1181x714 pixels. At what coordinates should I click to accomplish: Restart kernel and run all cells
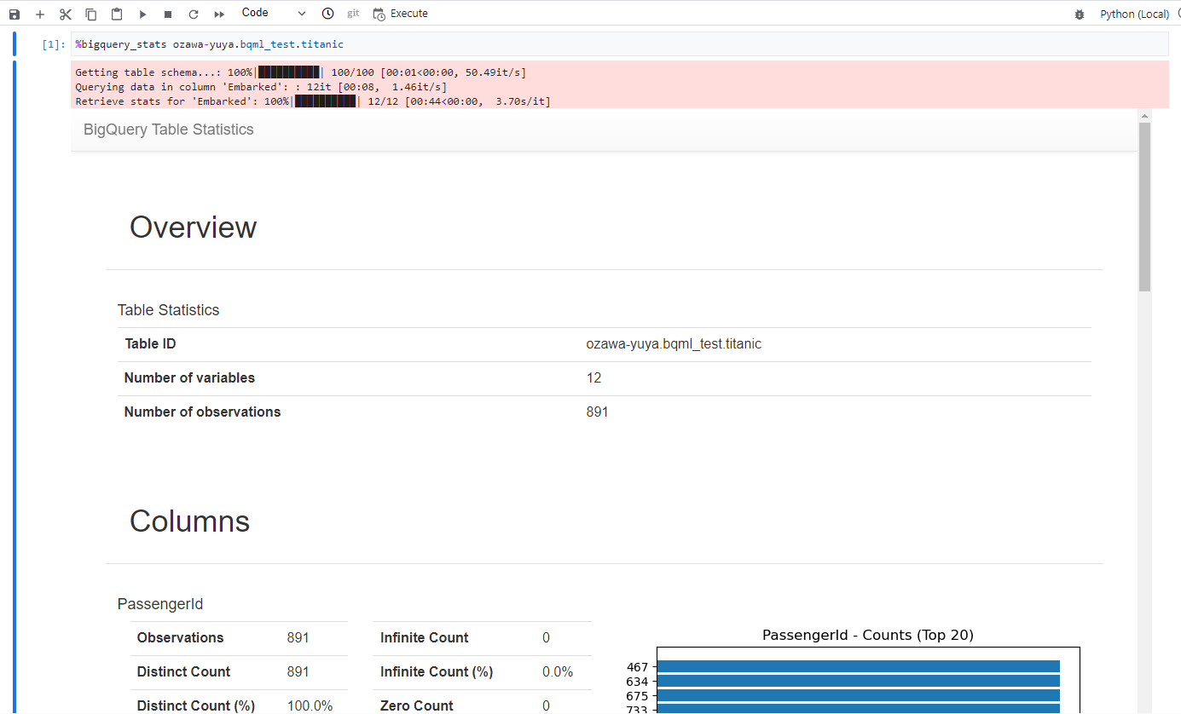[218, 13]
